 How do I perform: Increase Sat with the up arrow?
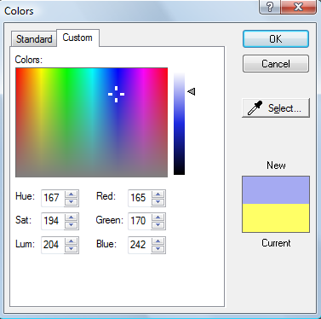72,217
